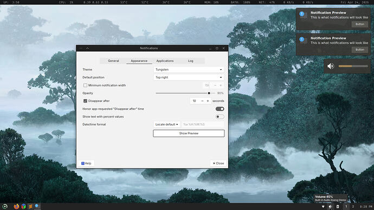Maximize the Notifications window
Screen dimensions: 374x210
(x=217, y=48)
